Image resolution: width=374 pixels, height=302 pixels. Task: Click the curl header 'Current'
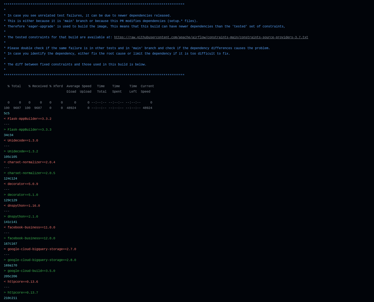click(147, 86)
